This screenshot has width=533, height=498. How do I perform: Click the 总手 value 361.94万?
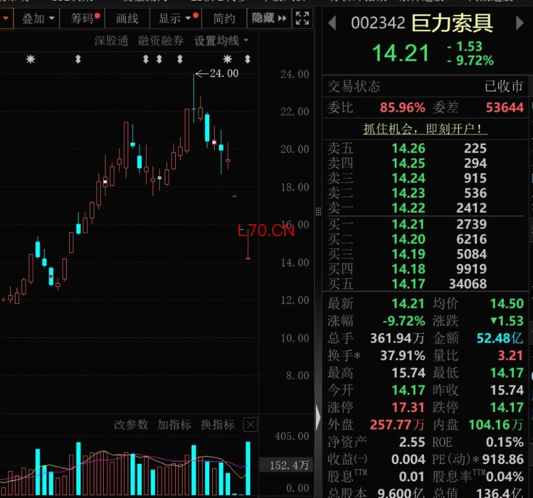click(x=397, y=338)
